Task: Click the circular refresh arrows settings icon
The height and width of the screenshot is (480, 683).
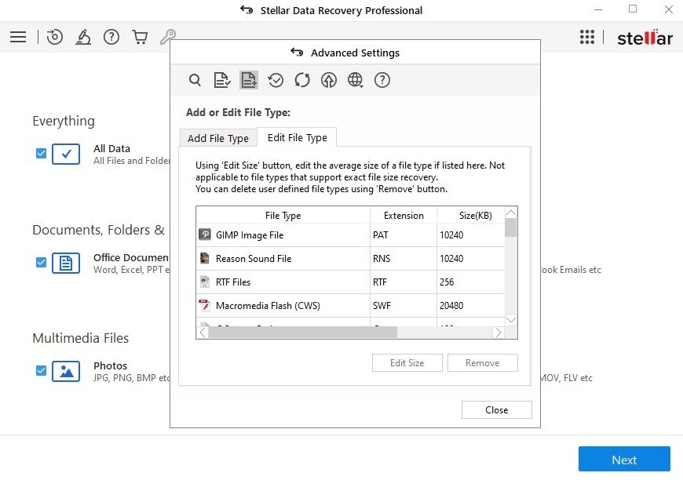Action: click(302, 80)
